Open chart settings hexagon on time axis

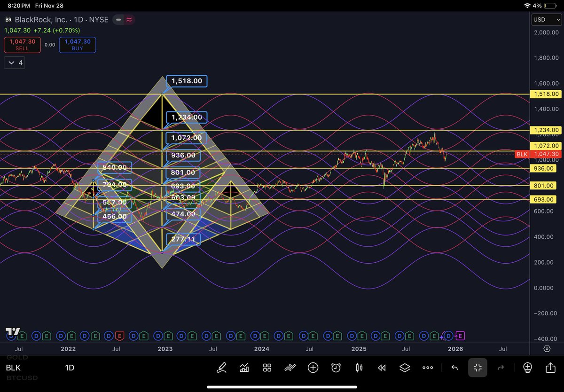click(x=547, y=349)
